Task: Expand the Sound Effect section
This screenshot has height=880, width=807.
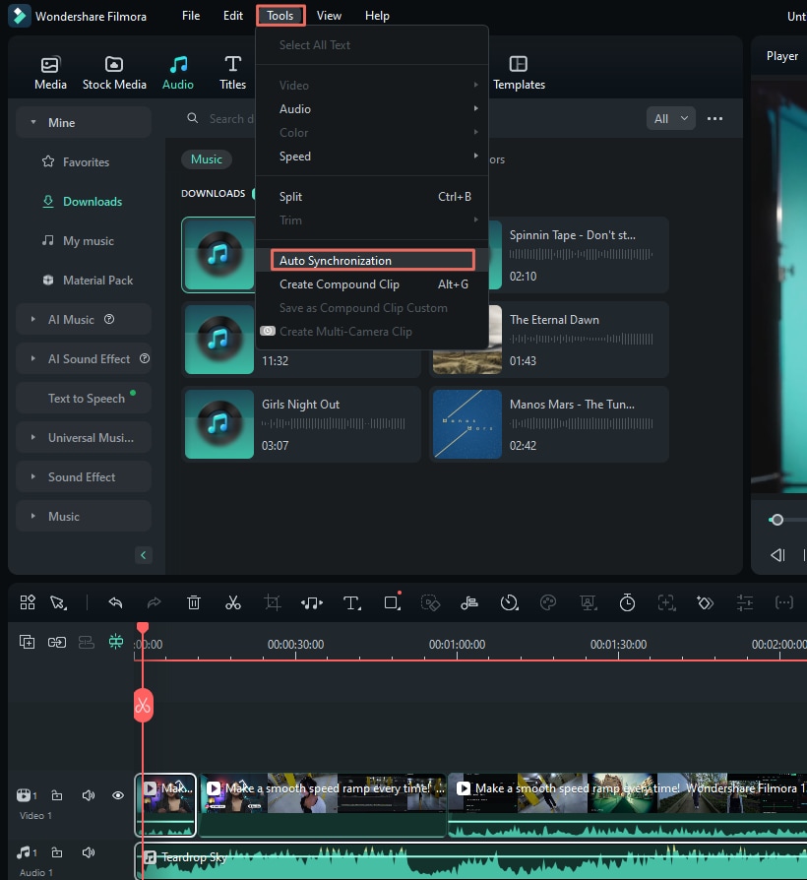Action: click(33, 476)
